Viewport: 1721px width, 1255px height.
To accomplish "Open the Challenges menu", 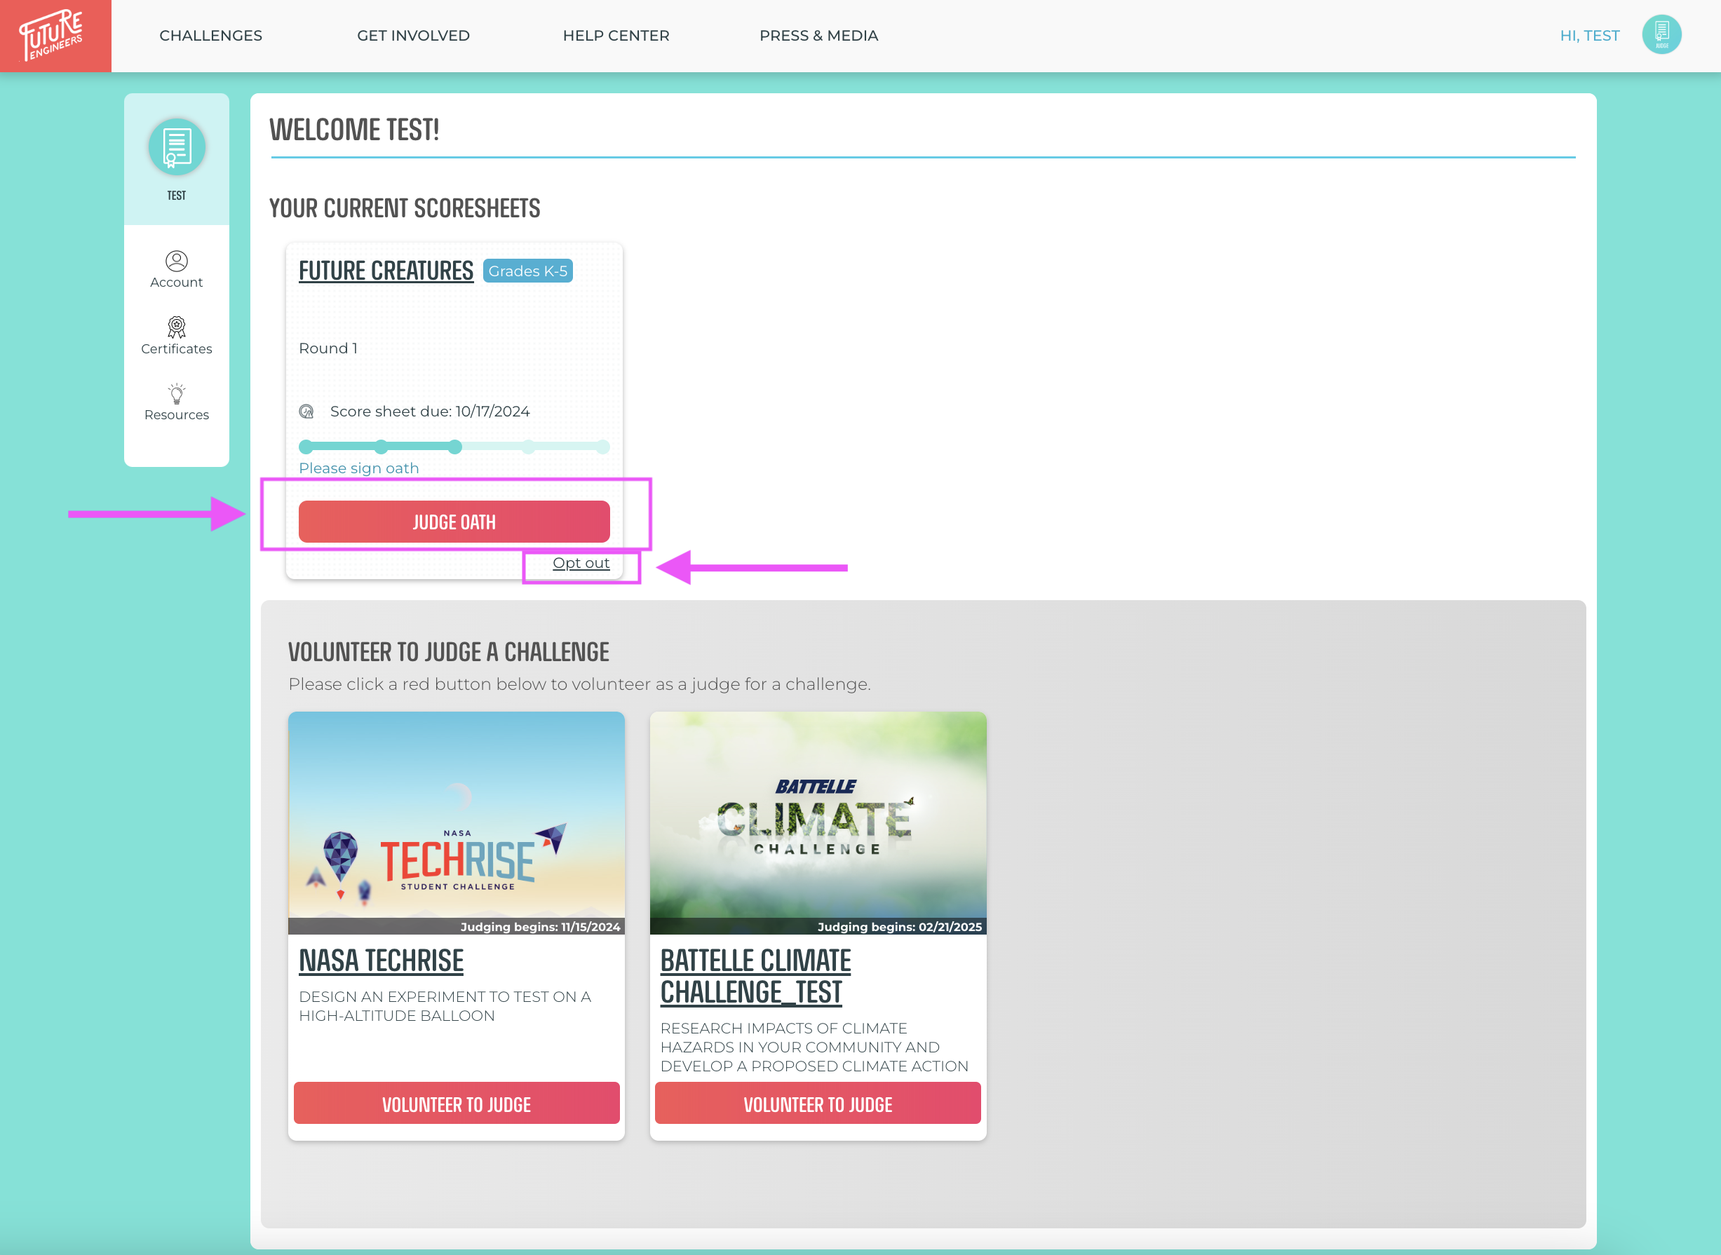I will pyautogui.click(x=210, y=36).
